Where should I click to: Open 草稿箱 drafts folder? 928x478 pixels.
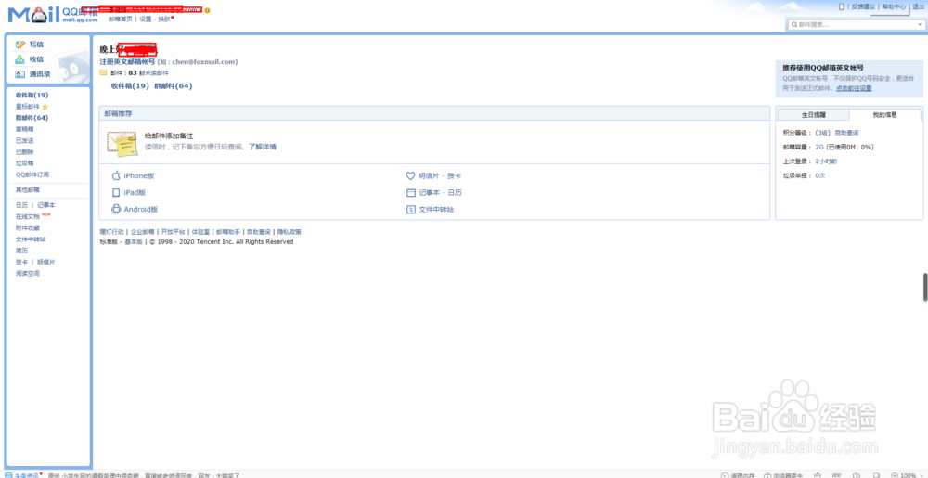[25, 129]
